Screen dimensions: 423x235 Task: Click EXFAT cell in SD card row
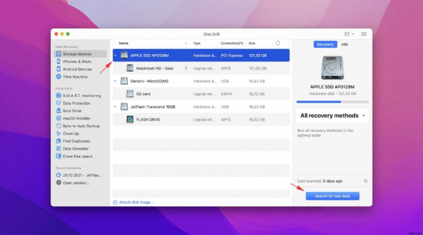click(227, 94)
